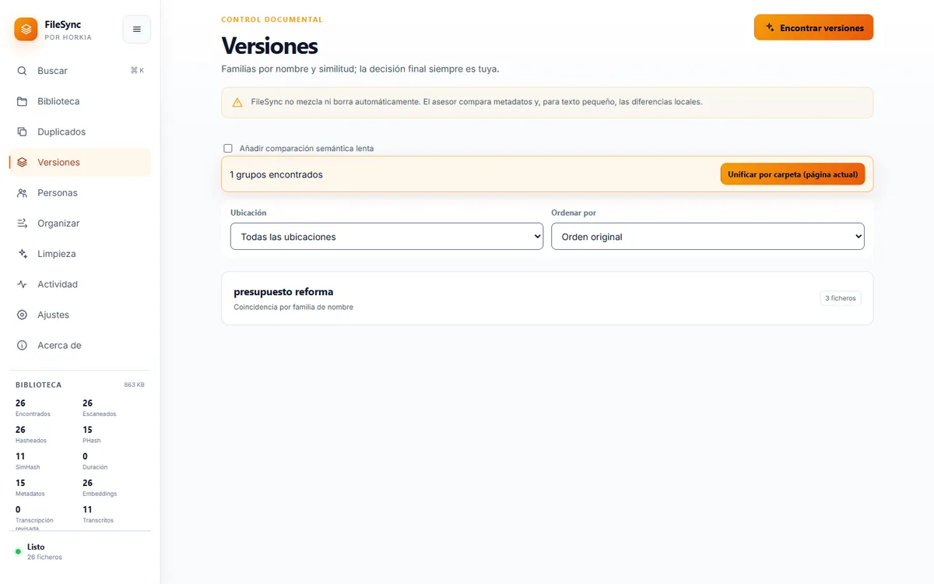This screenshot has width=934, height=584.
Task: Click the Metadatos stat label
Action: [30, 494]
